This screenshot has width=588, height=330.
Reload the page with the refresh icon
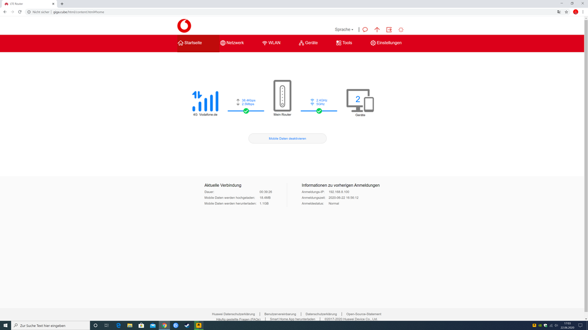tap(20, 12)
